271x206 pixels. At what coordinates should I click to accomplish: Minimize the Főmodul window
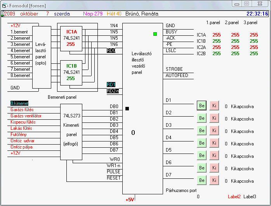[x=237, y=3]
